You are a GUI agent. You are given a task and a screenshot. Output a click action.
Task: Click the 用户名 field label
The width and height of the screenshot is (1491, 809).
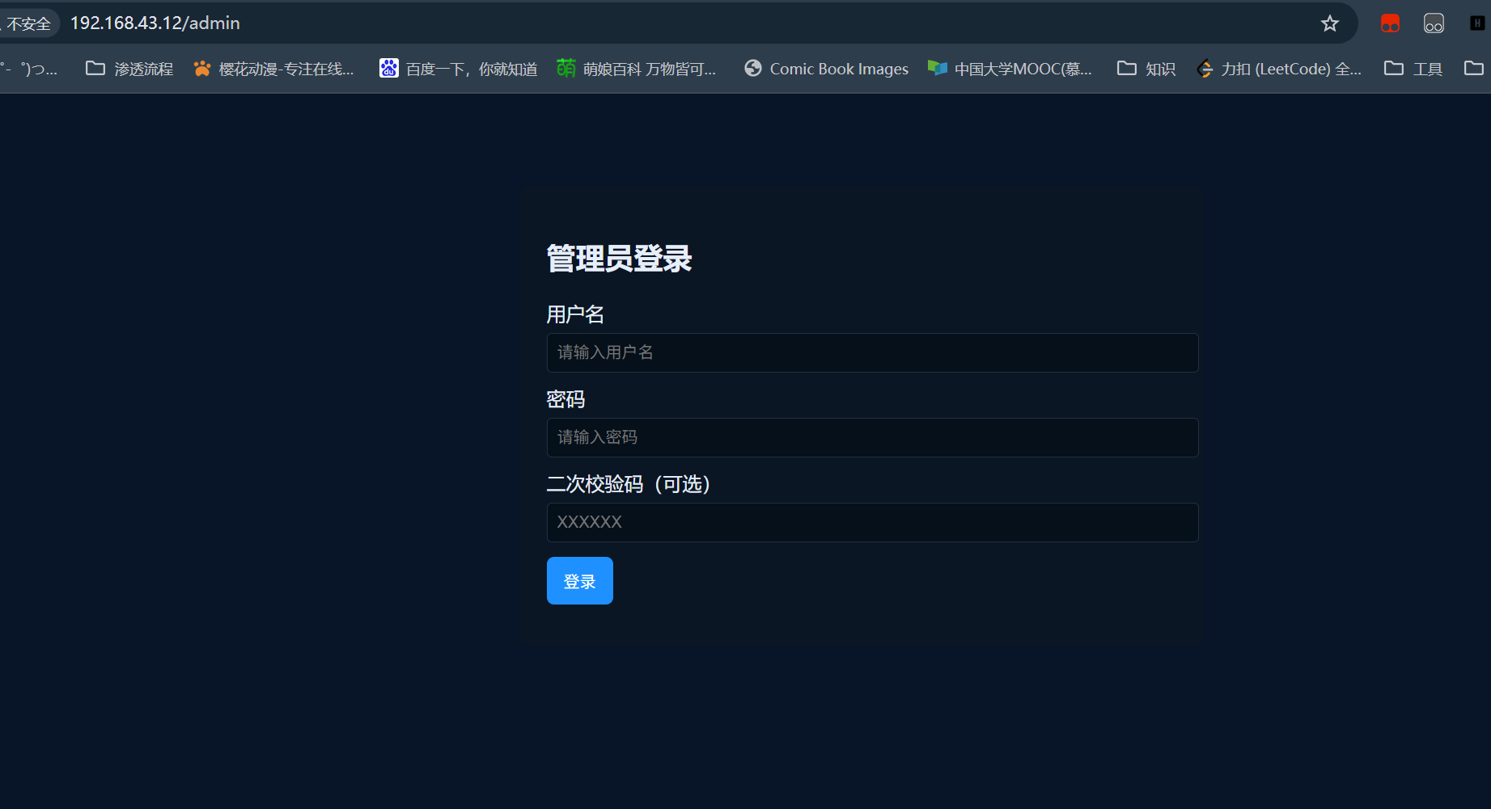point(575,314)
